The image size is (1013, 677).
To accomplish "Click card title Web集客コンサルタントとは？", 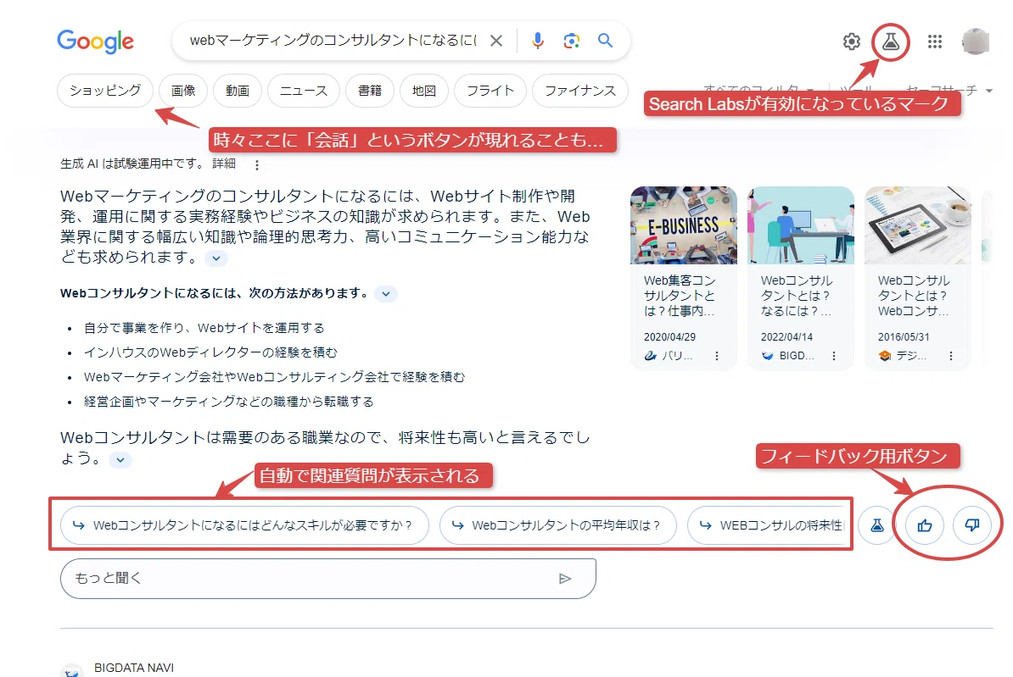I will pos(680,296).
